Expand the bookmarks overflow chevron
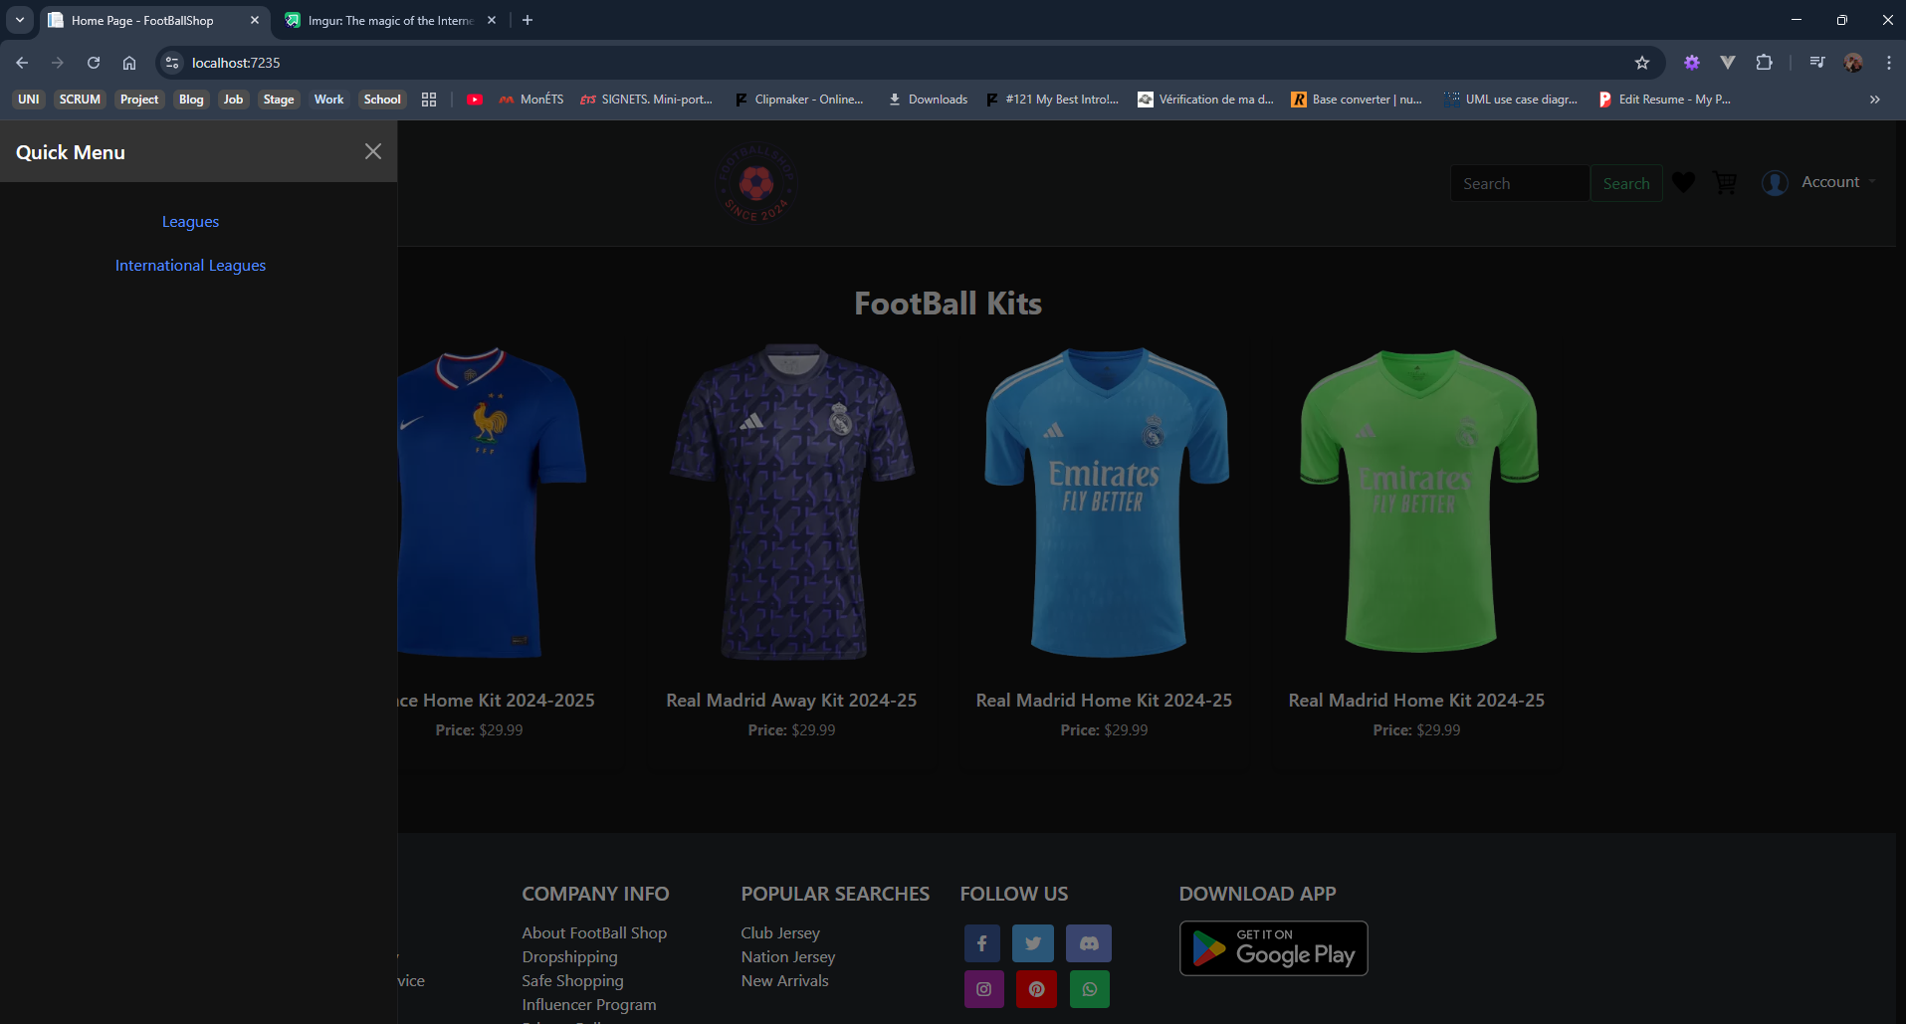The image size is (1906, 1024). tap(1875, 100)
